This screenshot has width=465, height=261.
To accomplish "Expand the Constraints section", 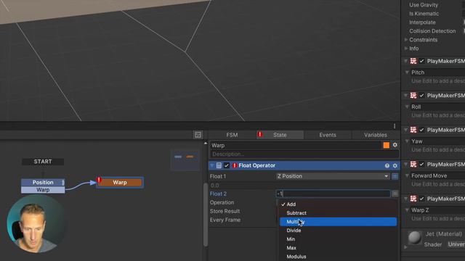I will click(x=406, y=40).
